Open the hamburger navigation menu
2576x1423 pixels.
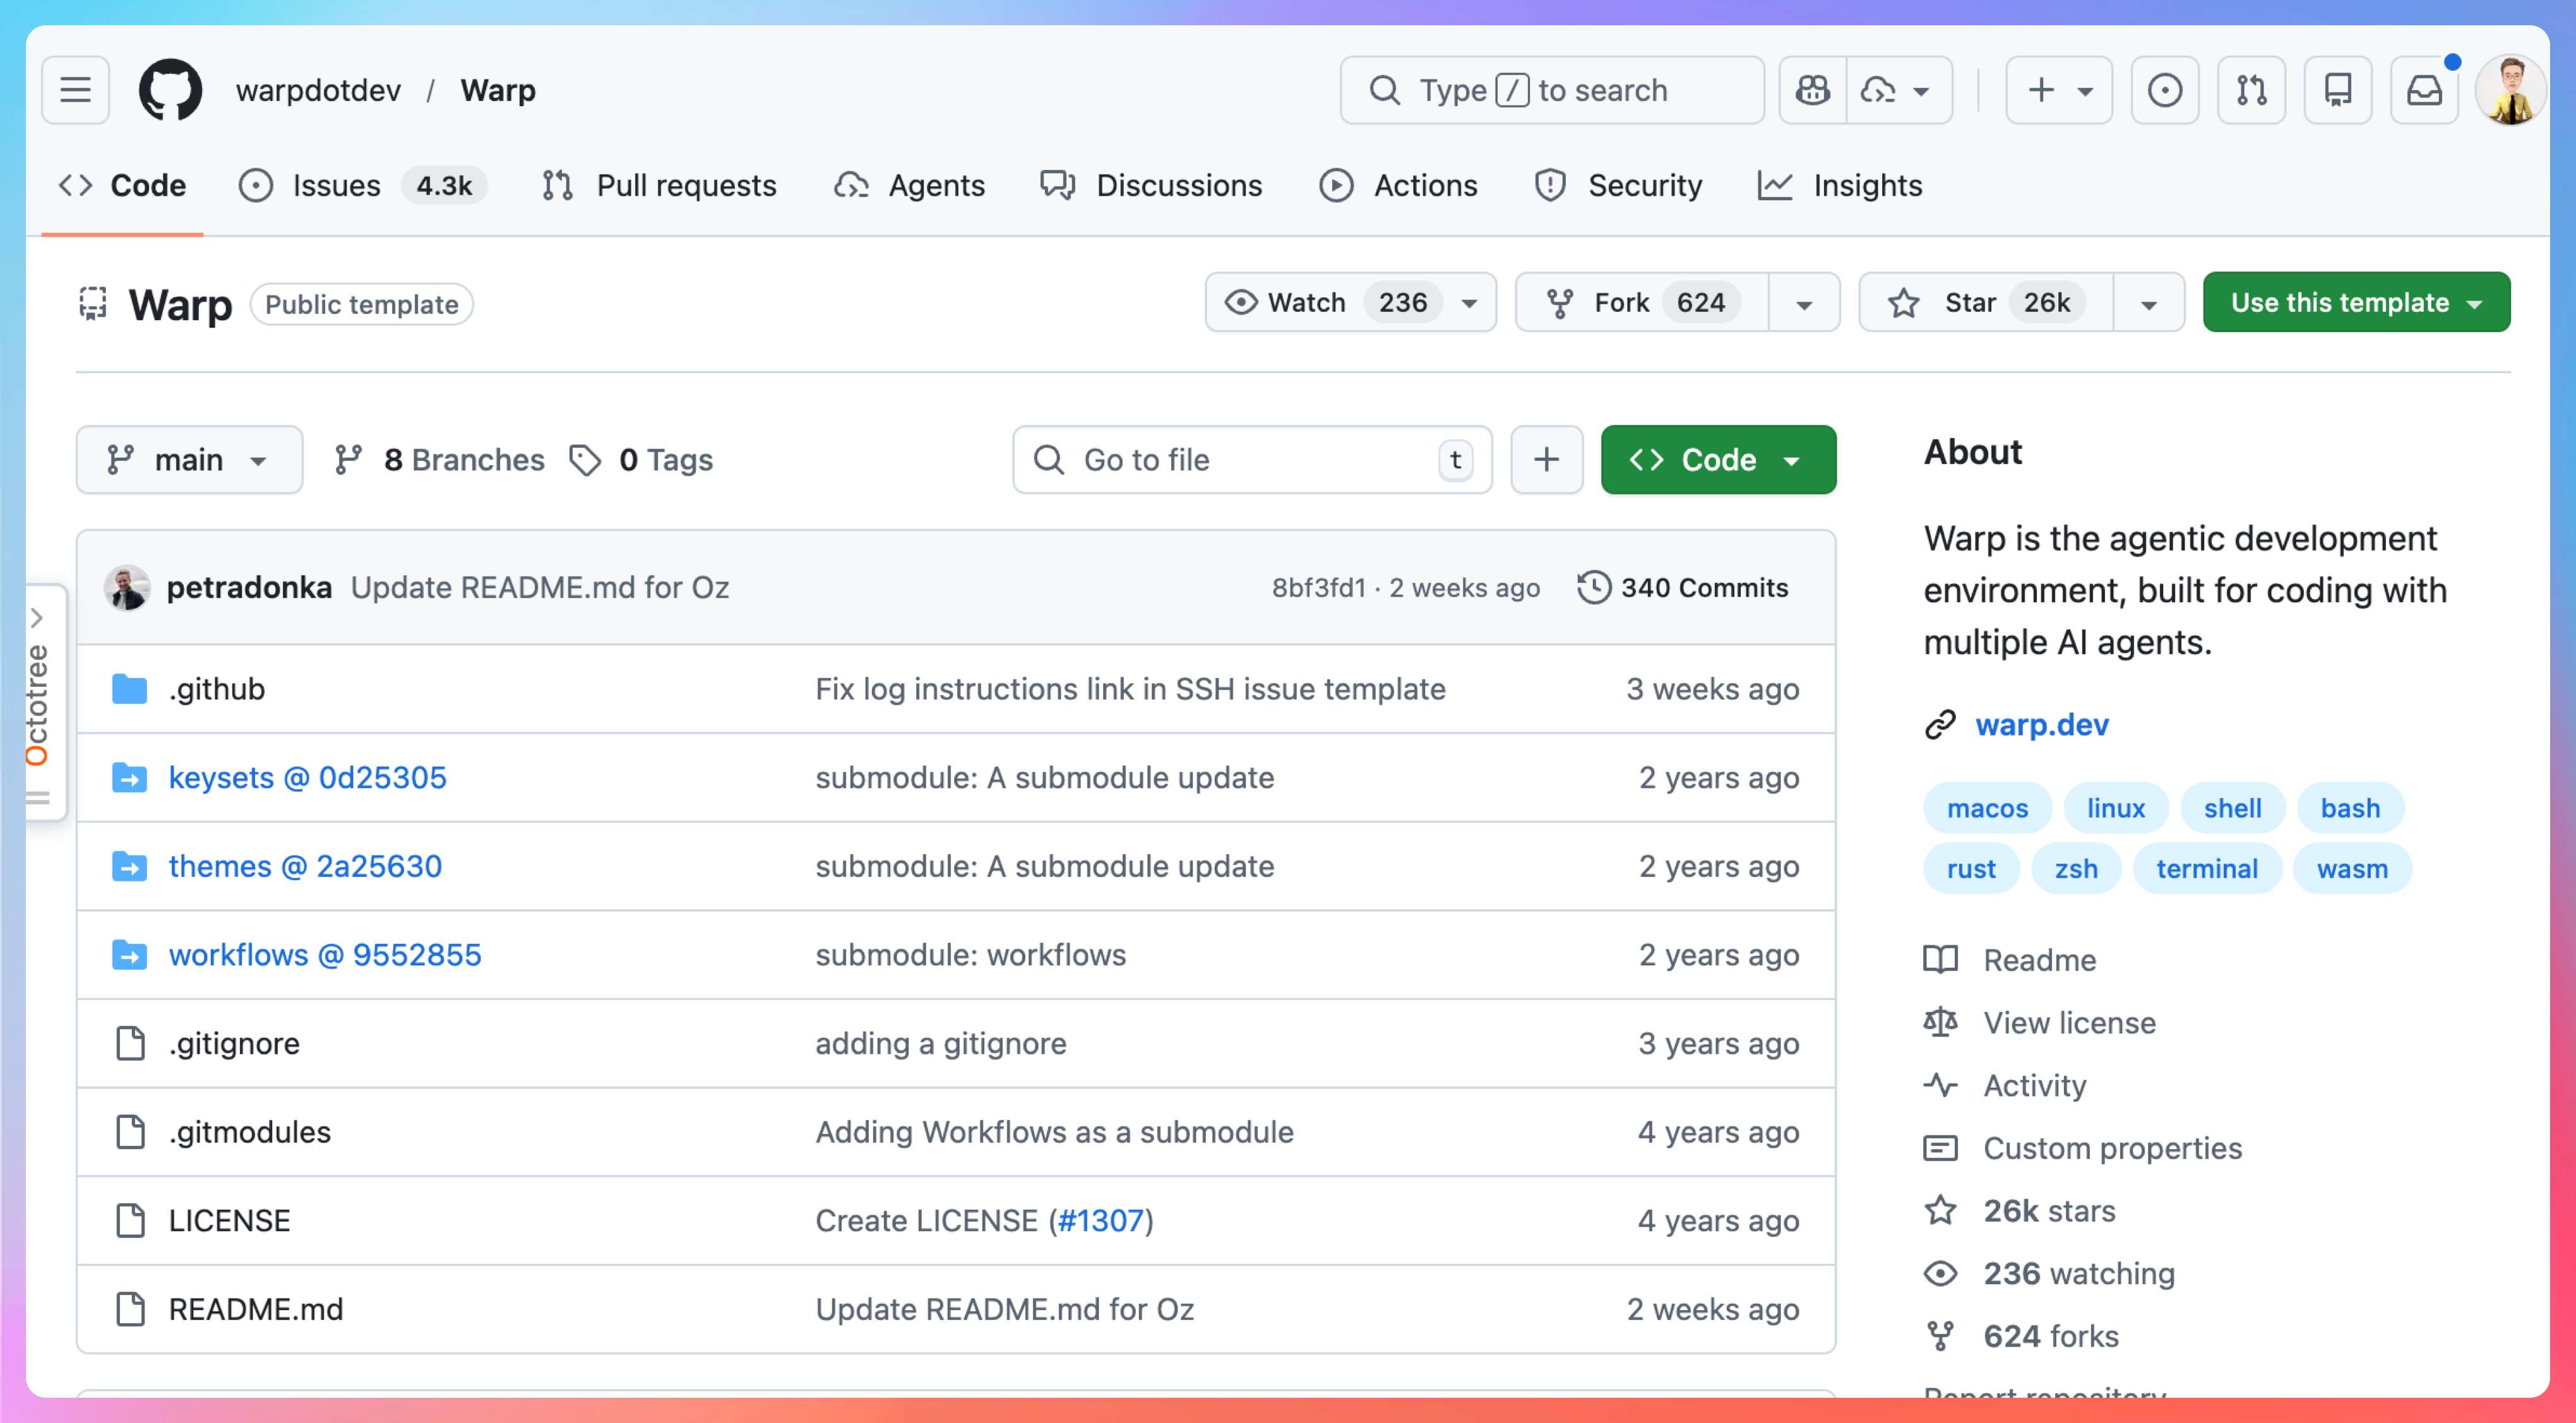click(75, 90)
